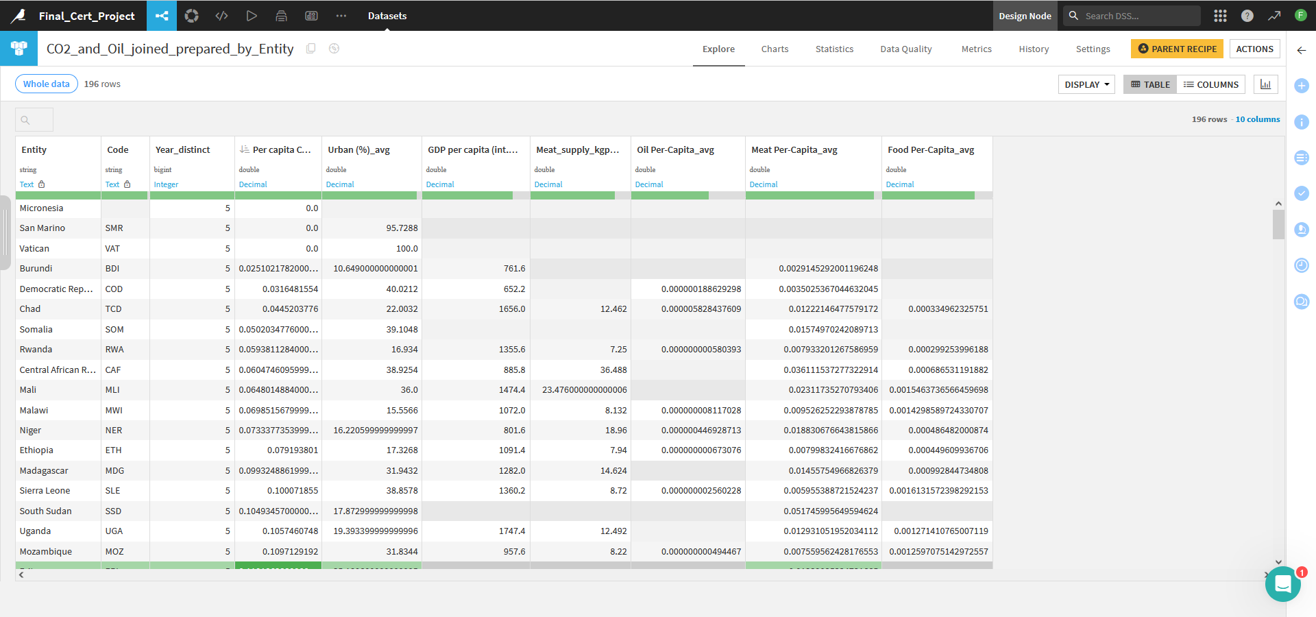Expand the DISPLAY dropdown
This screenshot has width=1316, height=617.
(x=1087, y=84)
